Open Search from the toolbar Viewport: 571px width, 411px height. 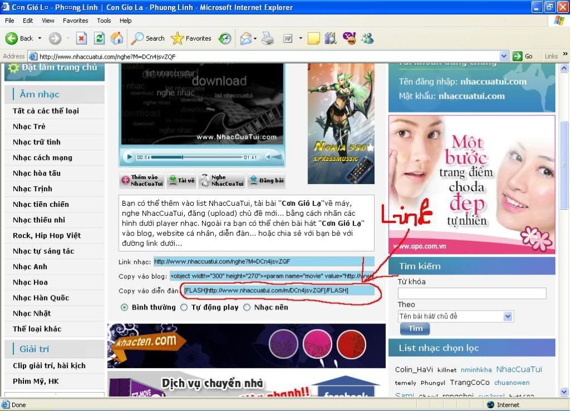(x=148, y=38)
